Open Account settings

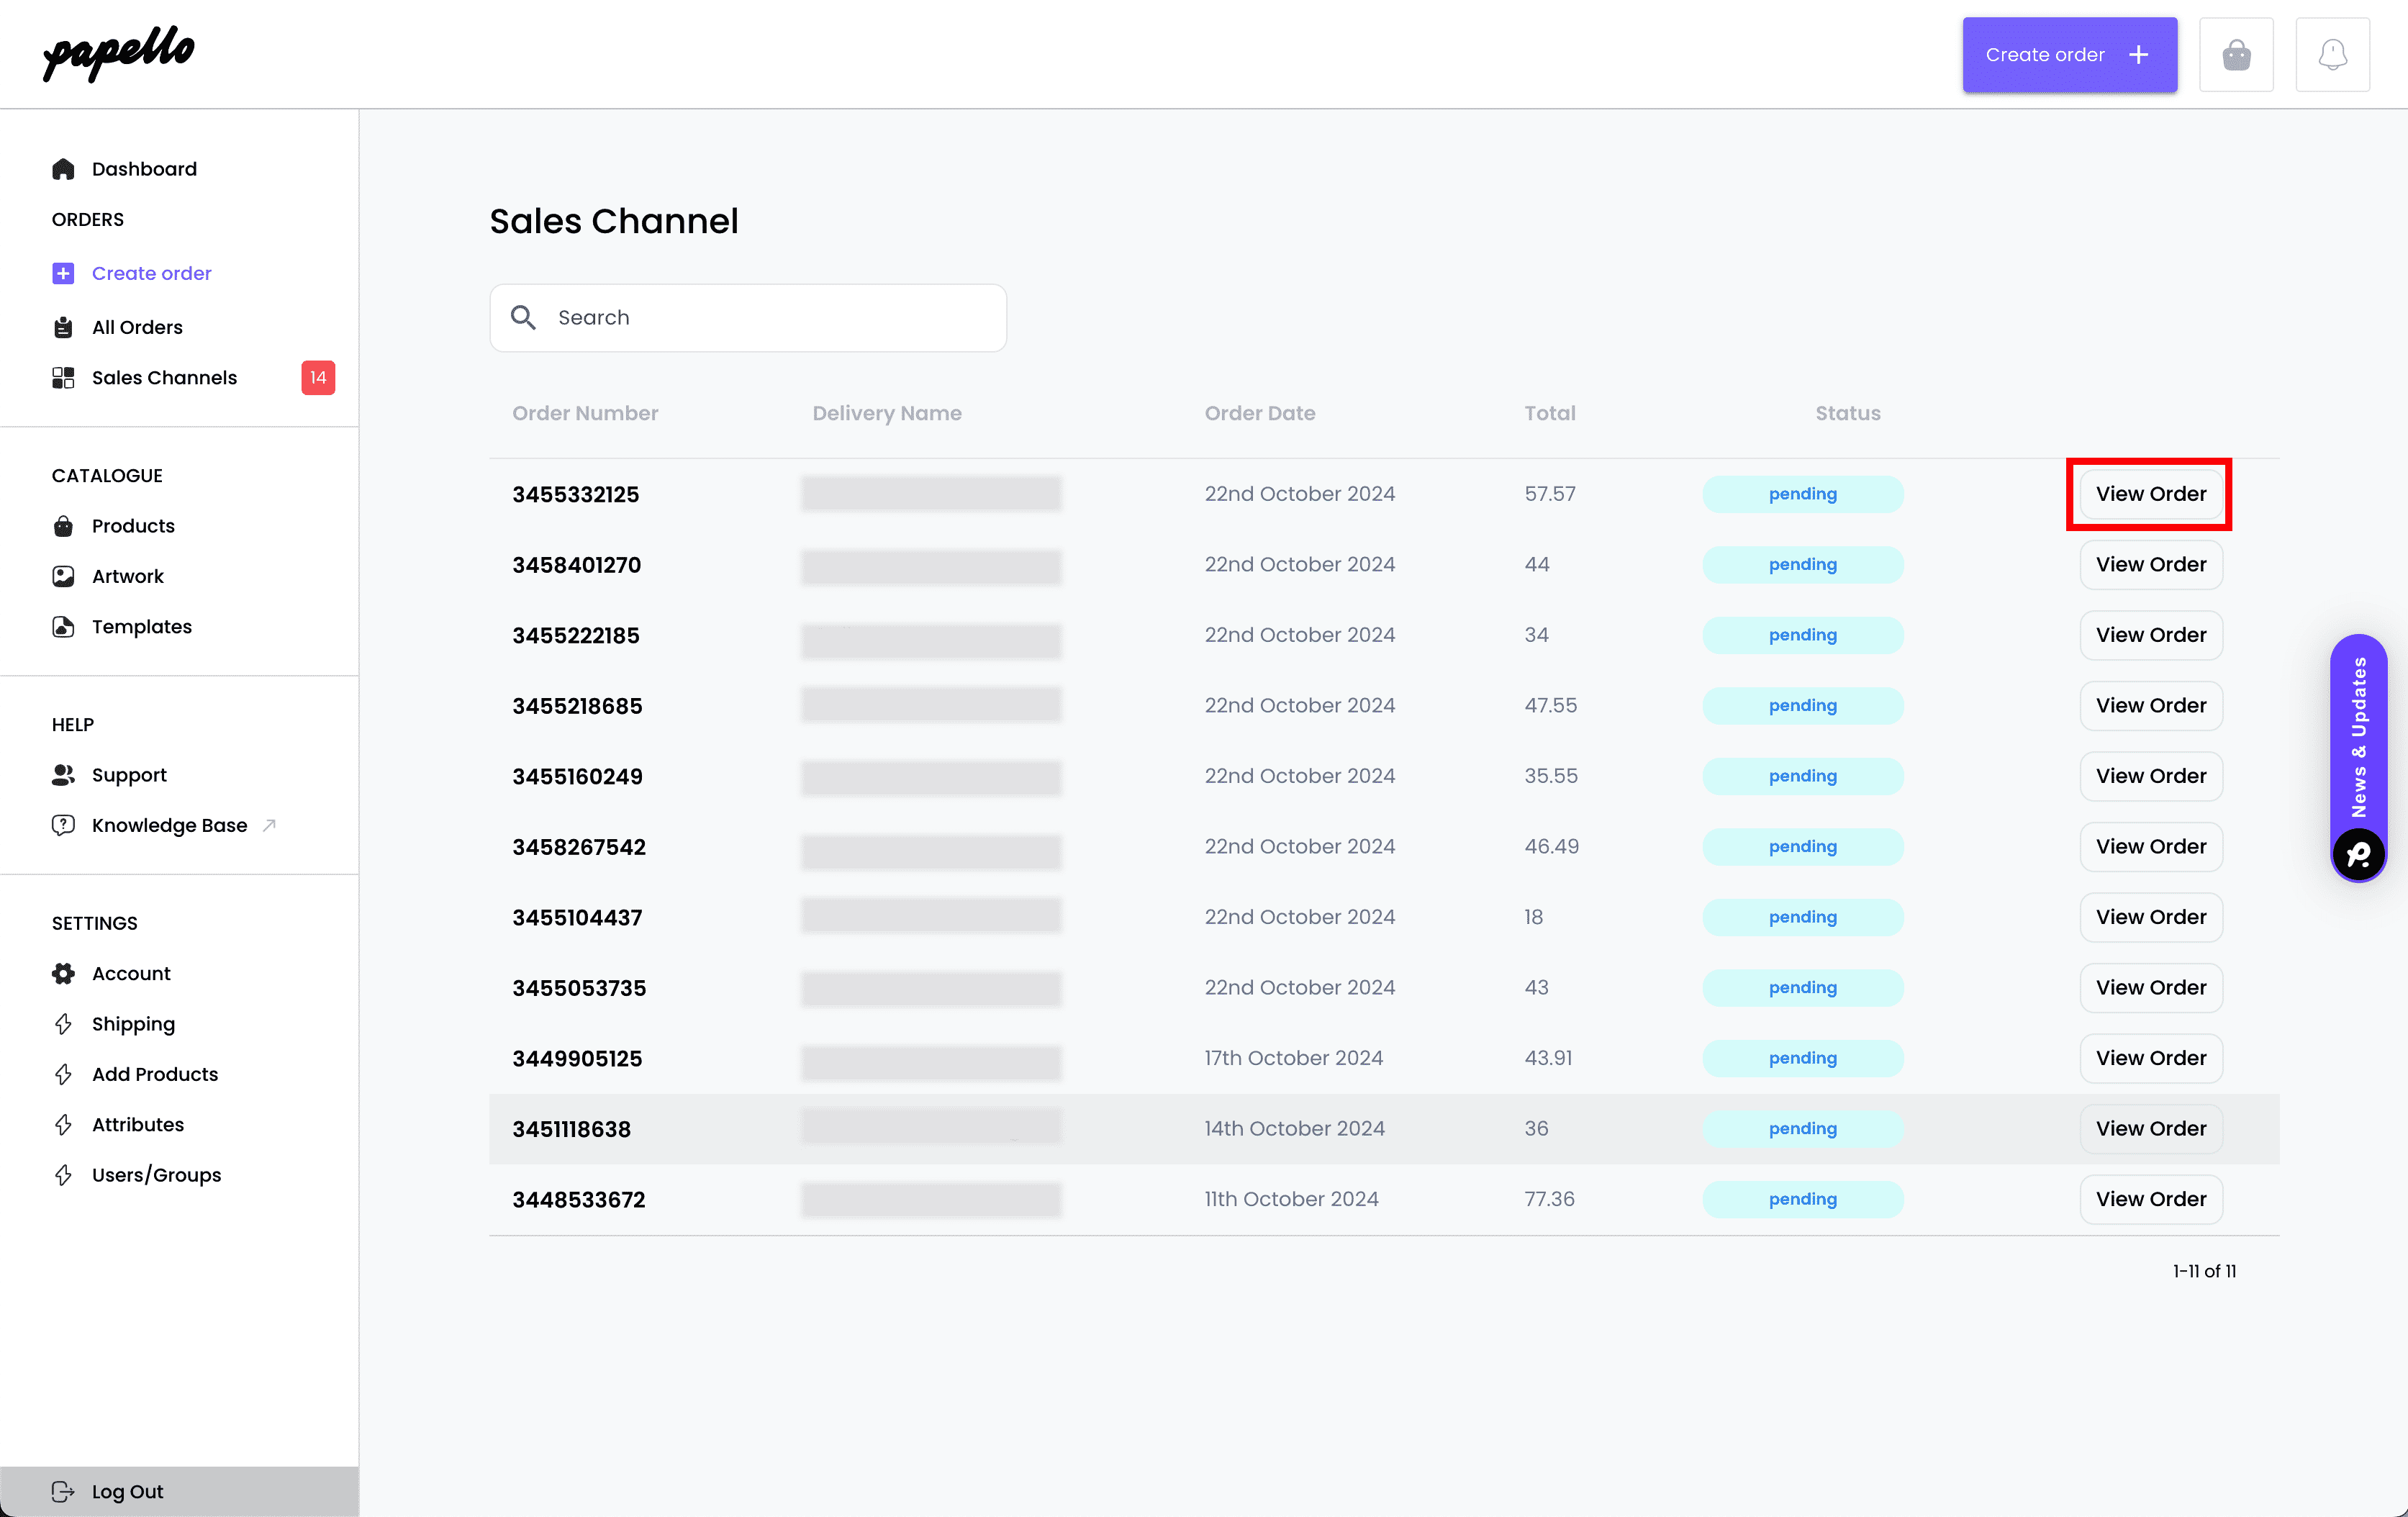131,973
